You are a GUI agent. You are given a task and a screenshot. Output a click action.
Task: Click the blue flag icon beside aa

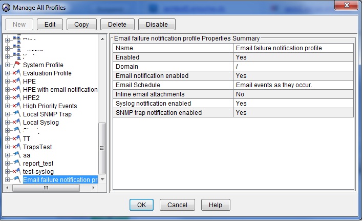point(17,155)
